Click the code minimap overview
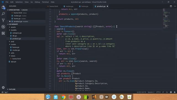The image size is (177, 100). (166, 18)
